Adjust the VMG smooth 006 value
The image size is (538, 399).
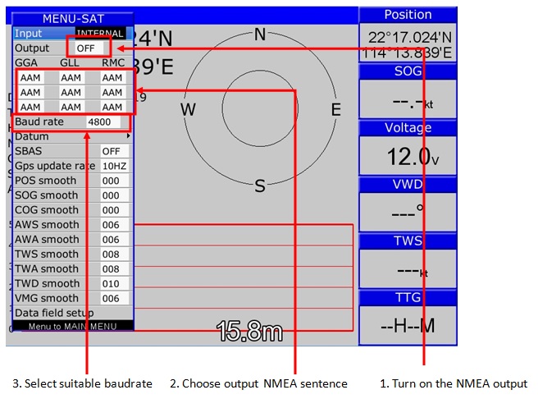(x=111, y=298)
